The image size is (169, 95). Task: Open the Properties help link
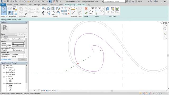pos(6,59)
